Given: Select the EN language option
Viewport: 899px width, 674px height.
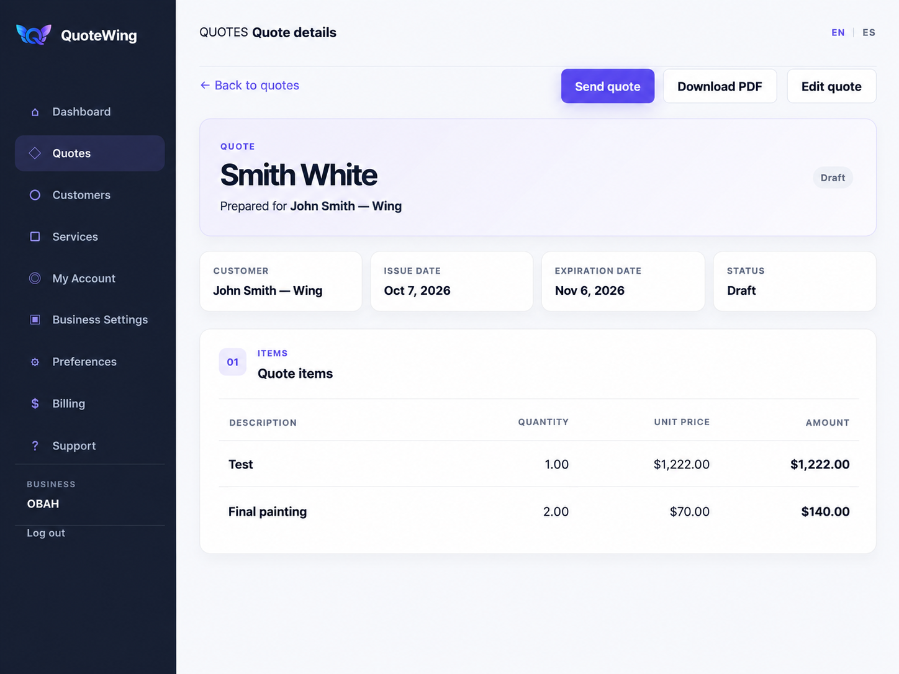Looking at the screenshot, I should [x=838, y=32].
